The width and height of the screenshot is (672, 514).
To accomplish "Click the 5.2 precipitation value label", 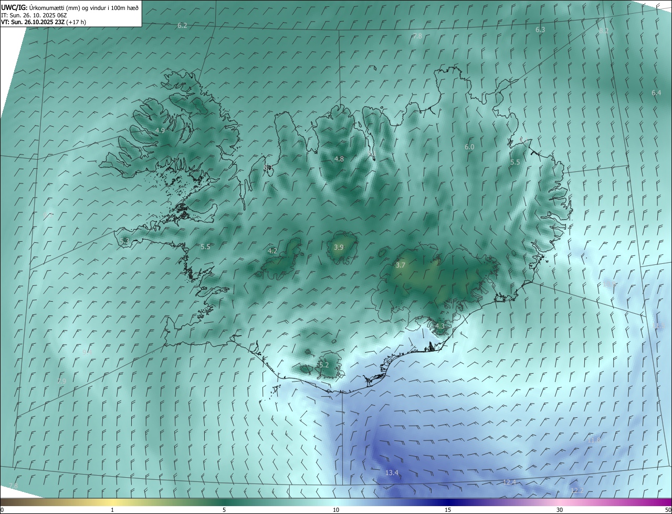I will point(323,365).
